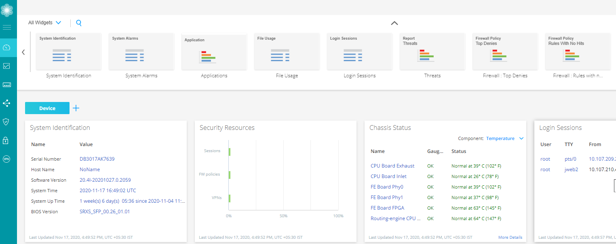Switch to the Device tab
Viewport: 616px width, 244px height.
pos(47,108)
